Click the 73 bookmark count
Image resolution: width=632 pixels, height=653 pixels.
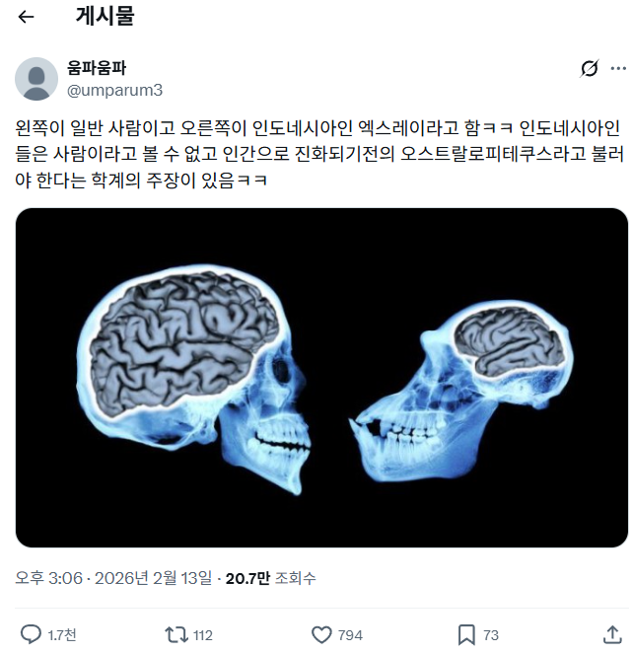[491, 635]
